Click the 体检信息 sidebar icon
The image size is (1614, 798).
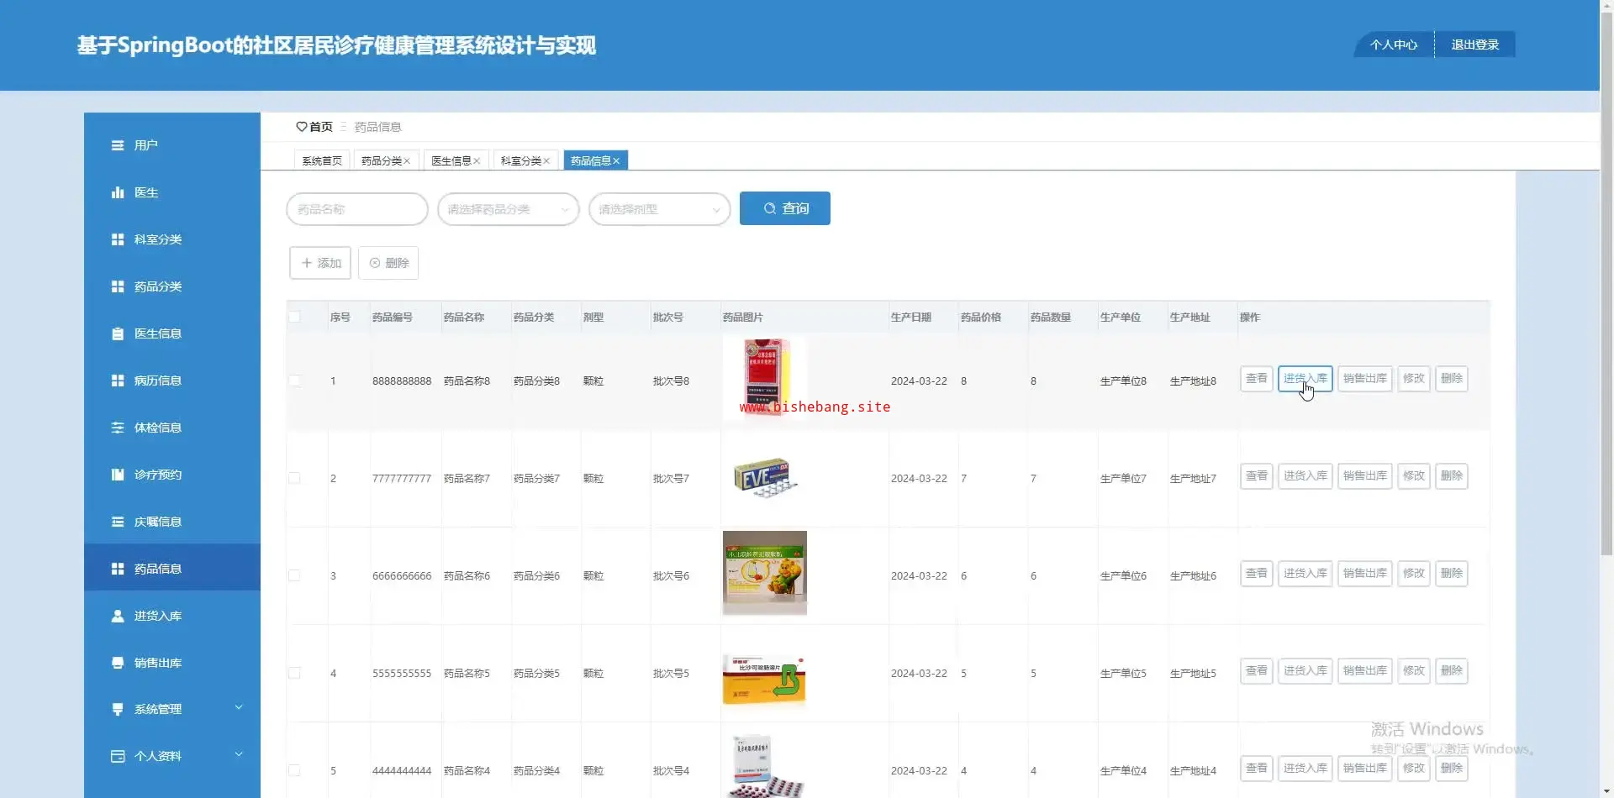pos(118,428)
